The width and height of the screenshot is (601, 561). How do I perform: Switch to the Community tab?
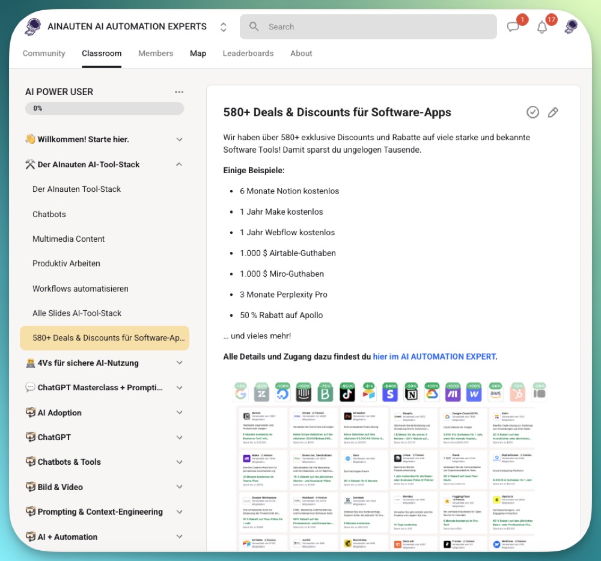(44, 54)
